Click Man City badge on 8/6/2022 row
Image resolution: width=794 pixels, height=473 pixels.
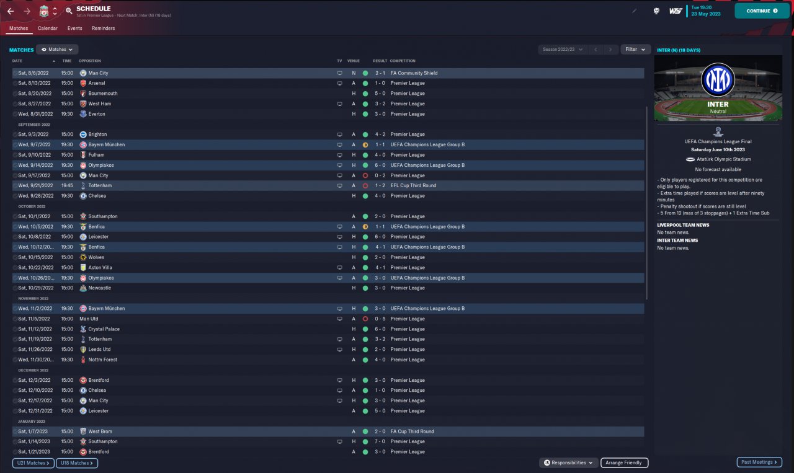[x=83, y=73]
